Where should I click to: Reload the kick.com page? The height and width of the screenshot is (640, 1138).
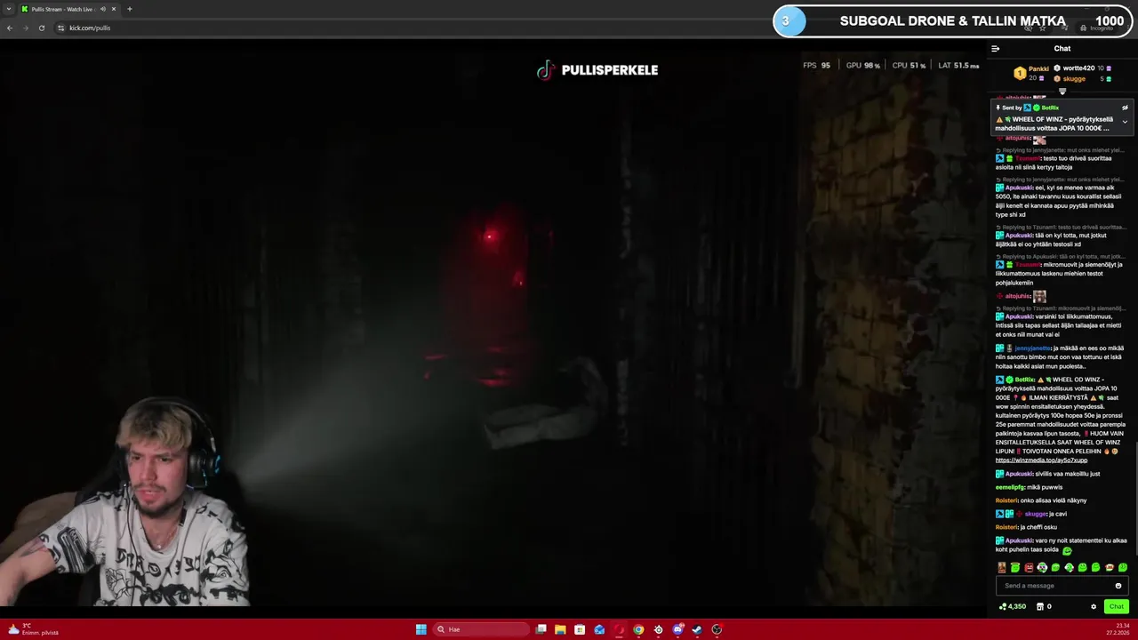pyautogui.click(x=41, y=28)
